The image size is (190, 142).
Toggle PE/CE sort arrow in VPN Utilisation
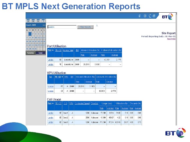(62, 77)
